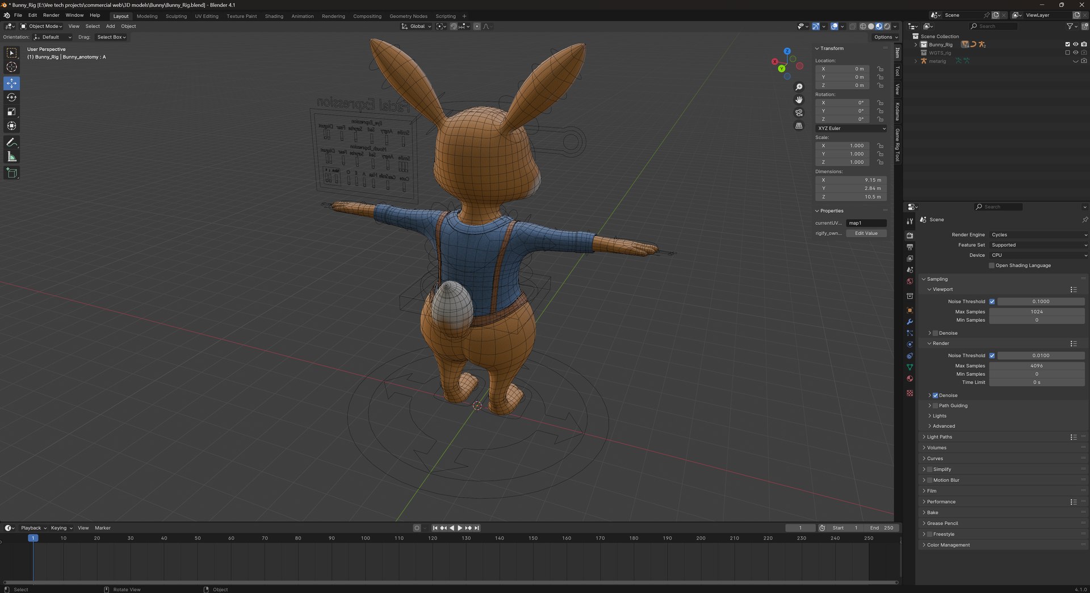Choose the Annotate pencil tool
Screen dimensions: 1090x593
[11, 142]
